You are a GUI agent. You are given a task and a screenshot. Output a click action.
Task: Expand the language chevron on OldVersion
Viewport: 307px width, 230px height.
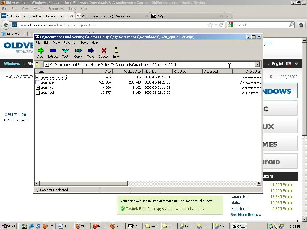click(296, 63)
